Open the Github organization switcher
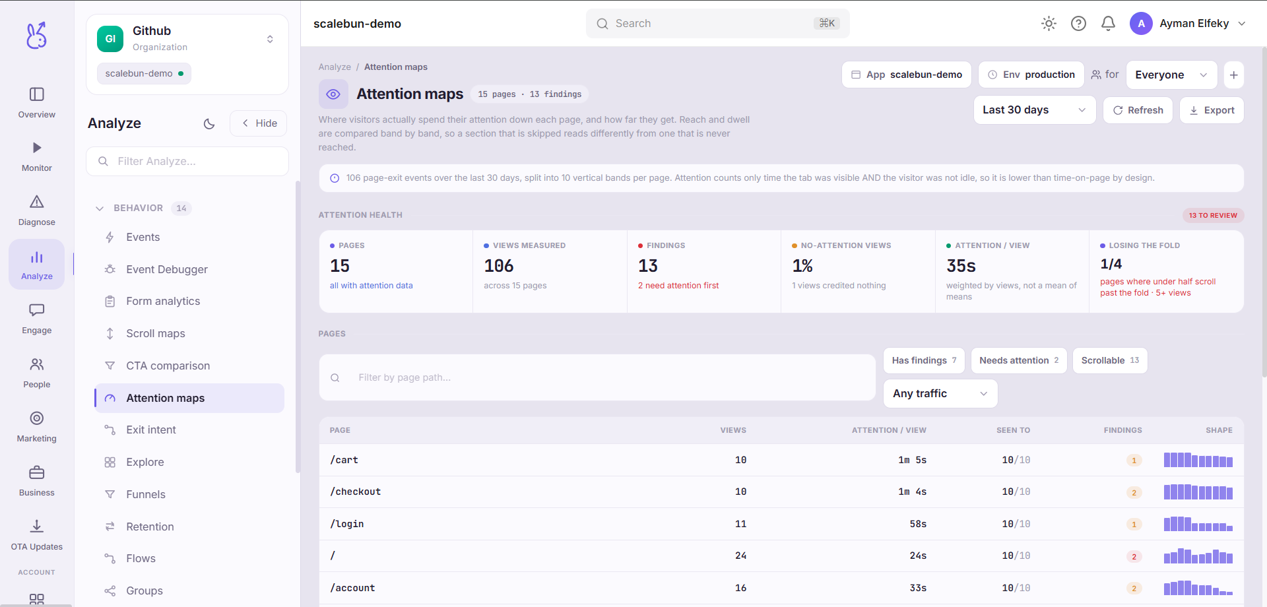This screenshot has height=607, width=1267. 187,39
